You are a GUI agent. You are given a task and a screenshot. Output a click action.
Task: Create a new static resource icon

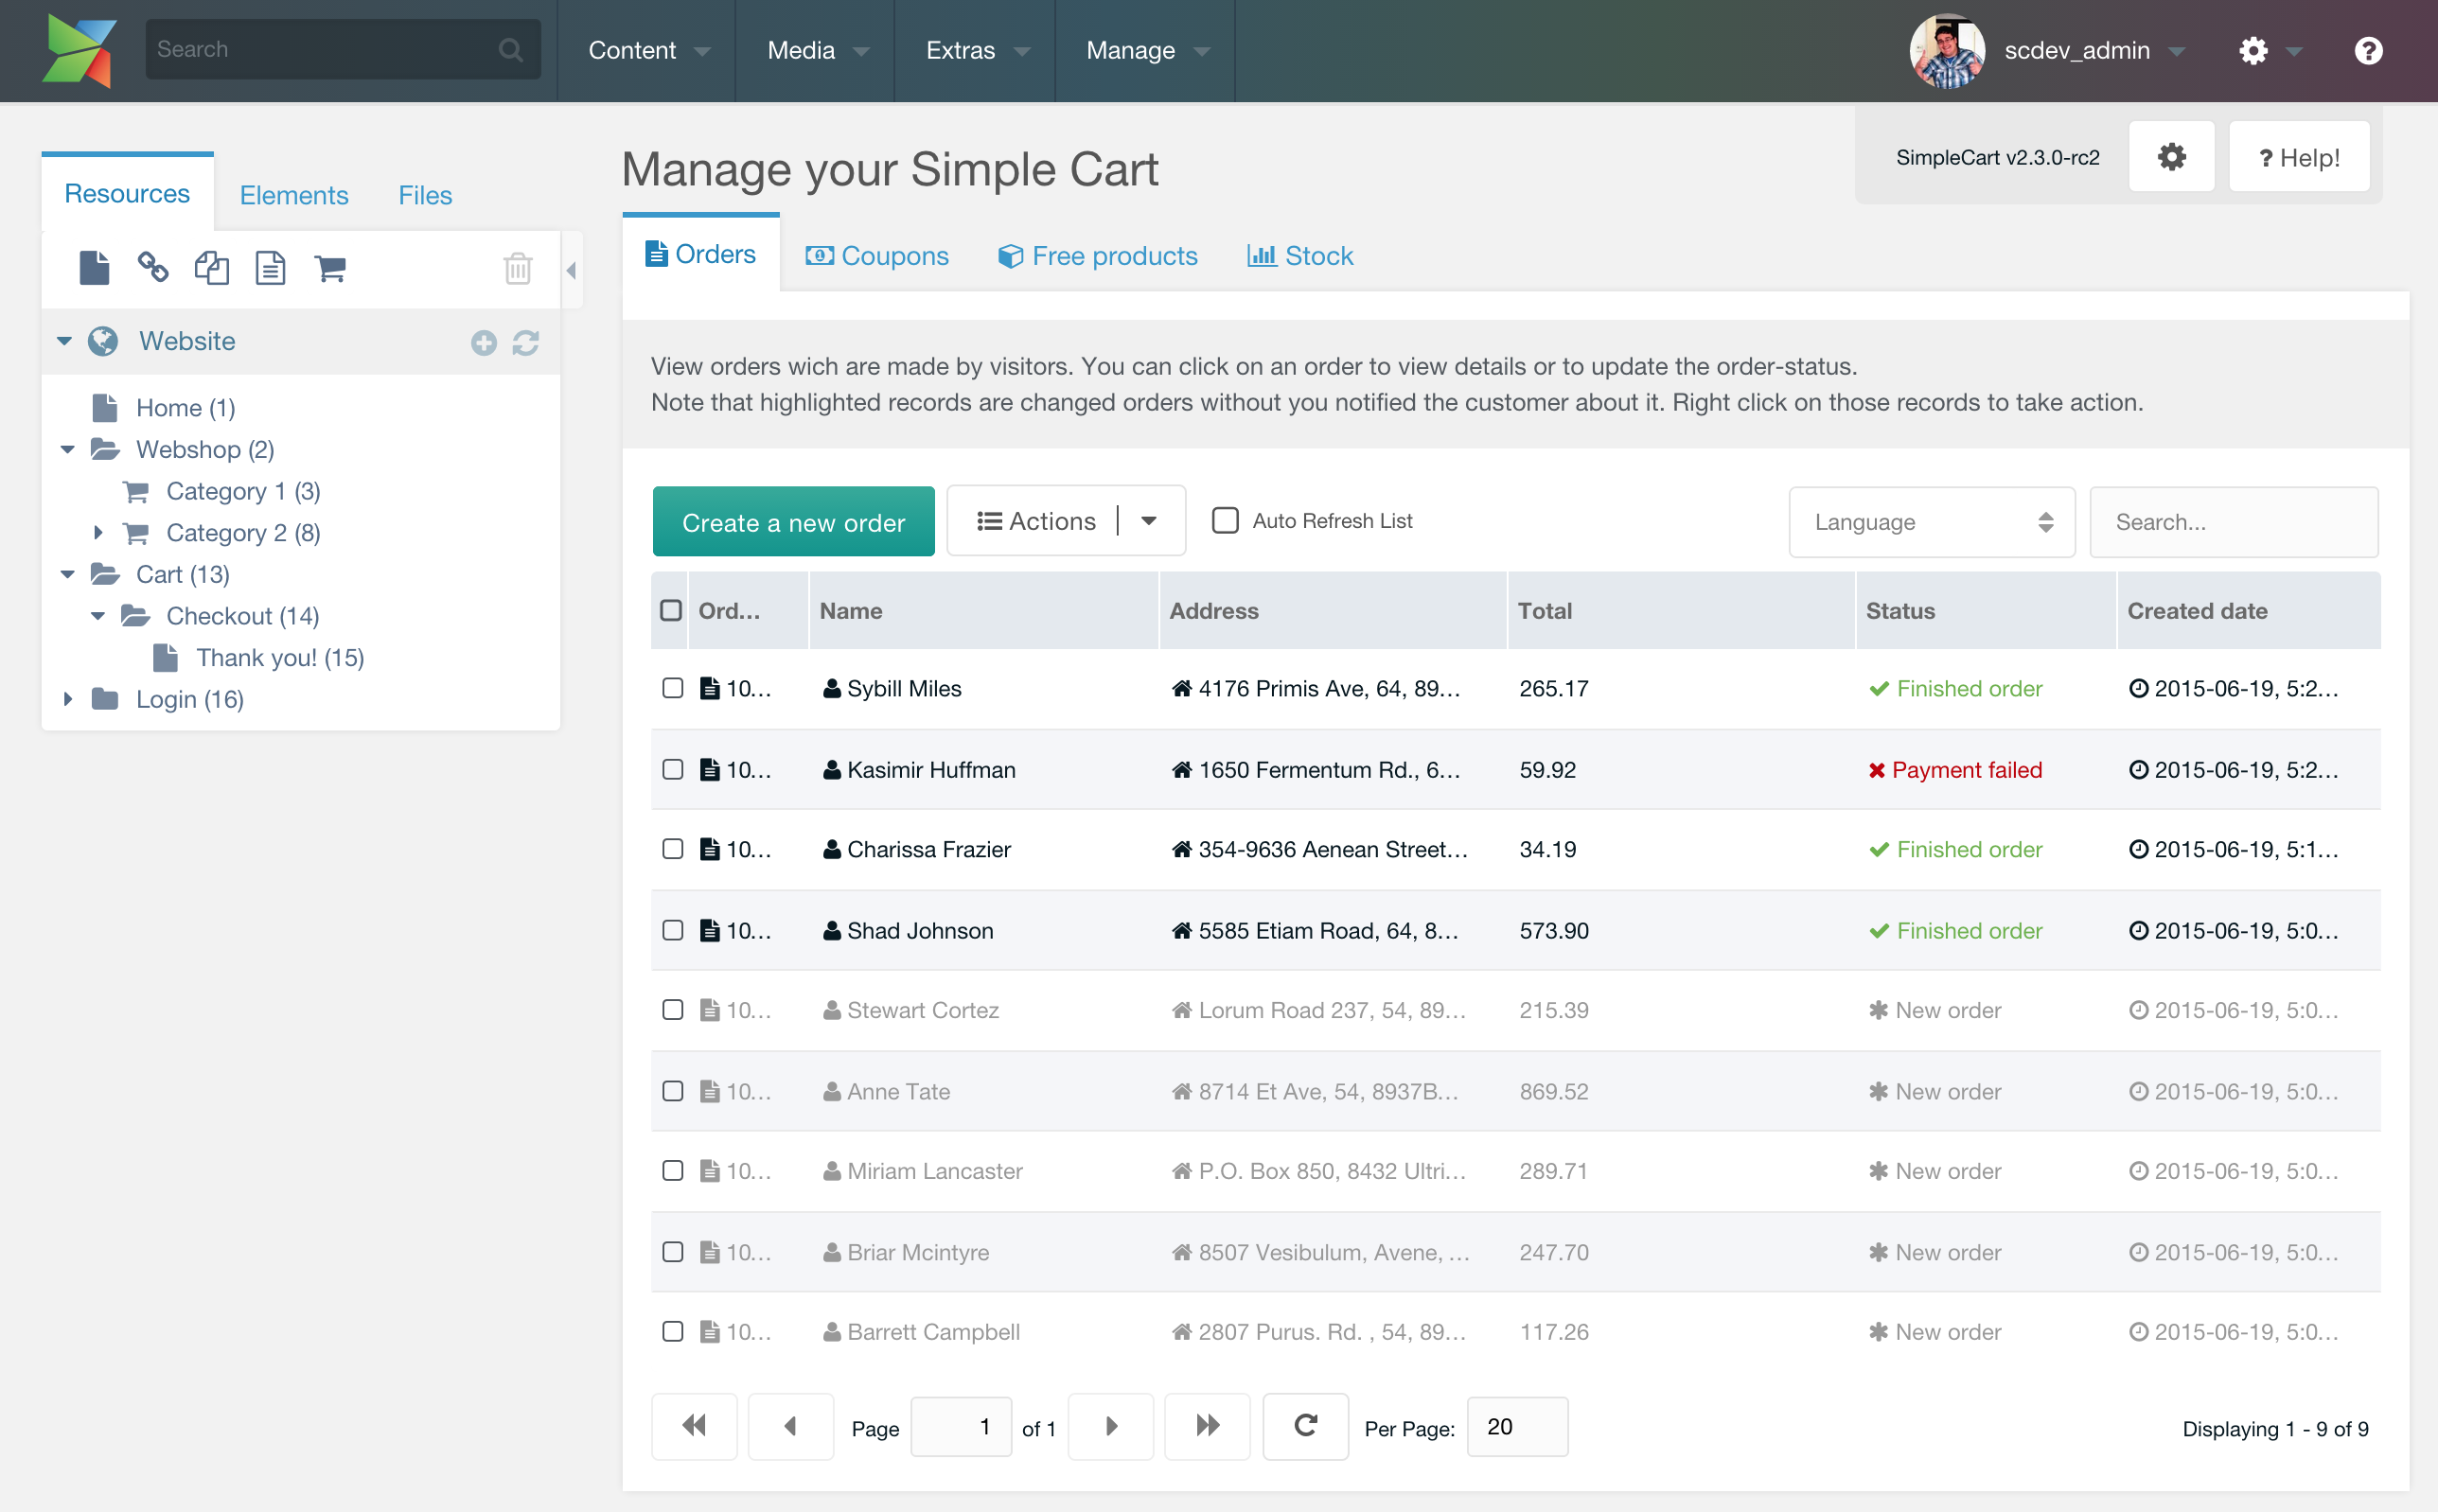click(x=270, y=268)
